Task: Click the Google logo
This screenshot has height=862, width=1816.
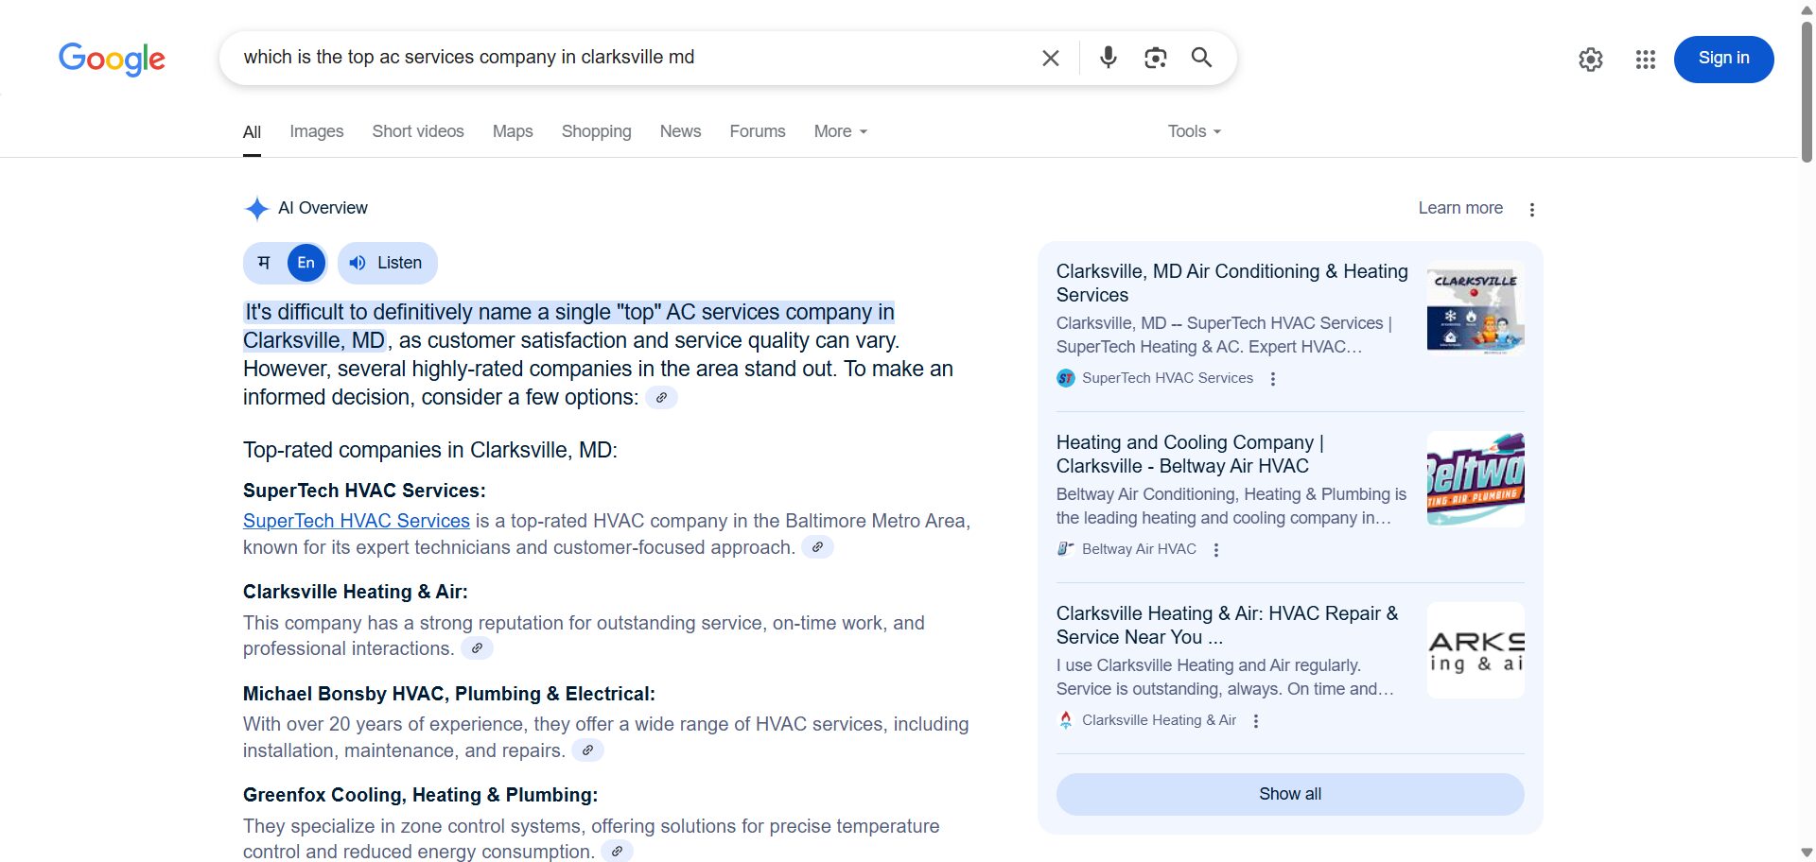Action: click(112, 59)
